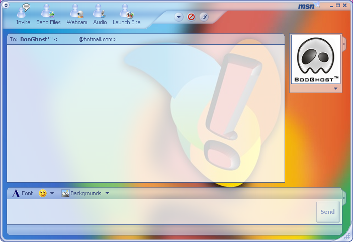353x242 pixels.
Task: Open the Backgrounds dropdown arrow
Action: tap(107, 193)
